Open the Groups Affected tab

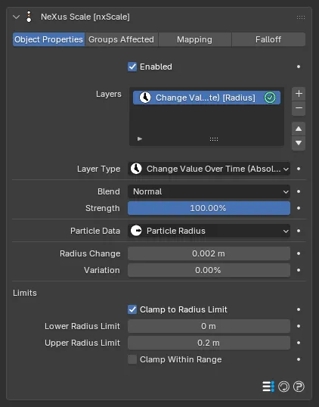[x=122, y=39]
